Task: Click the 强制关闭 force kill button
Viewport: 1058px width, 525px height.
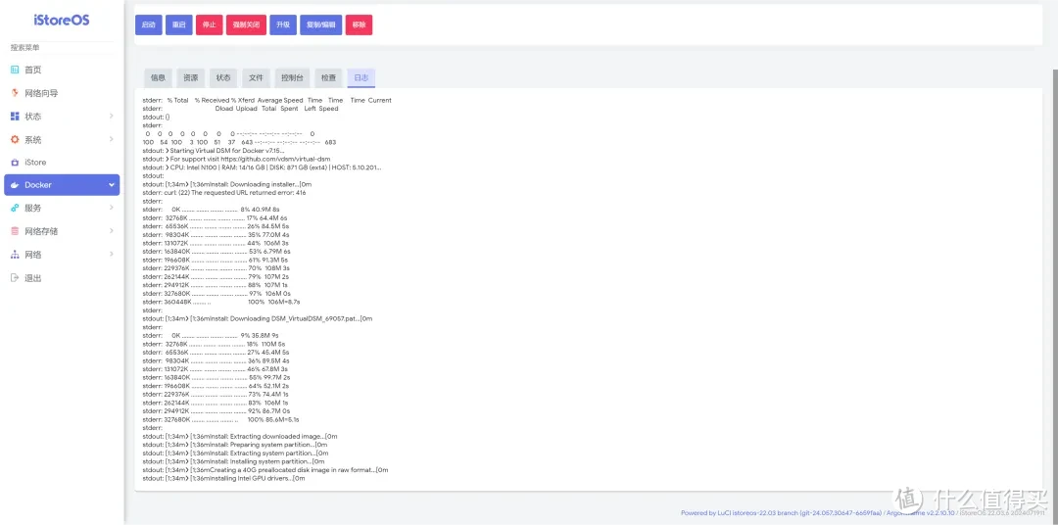Action: (x=246, y=24)
